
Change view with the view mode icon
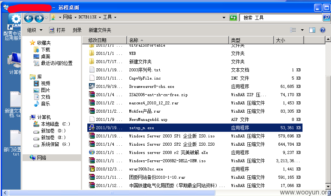[x=293, y=30]
